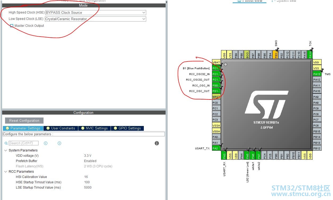
Task: Click the PA13 pin labeled TMS
Action: (x=317, y=74)
